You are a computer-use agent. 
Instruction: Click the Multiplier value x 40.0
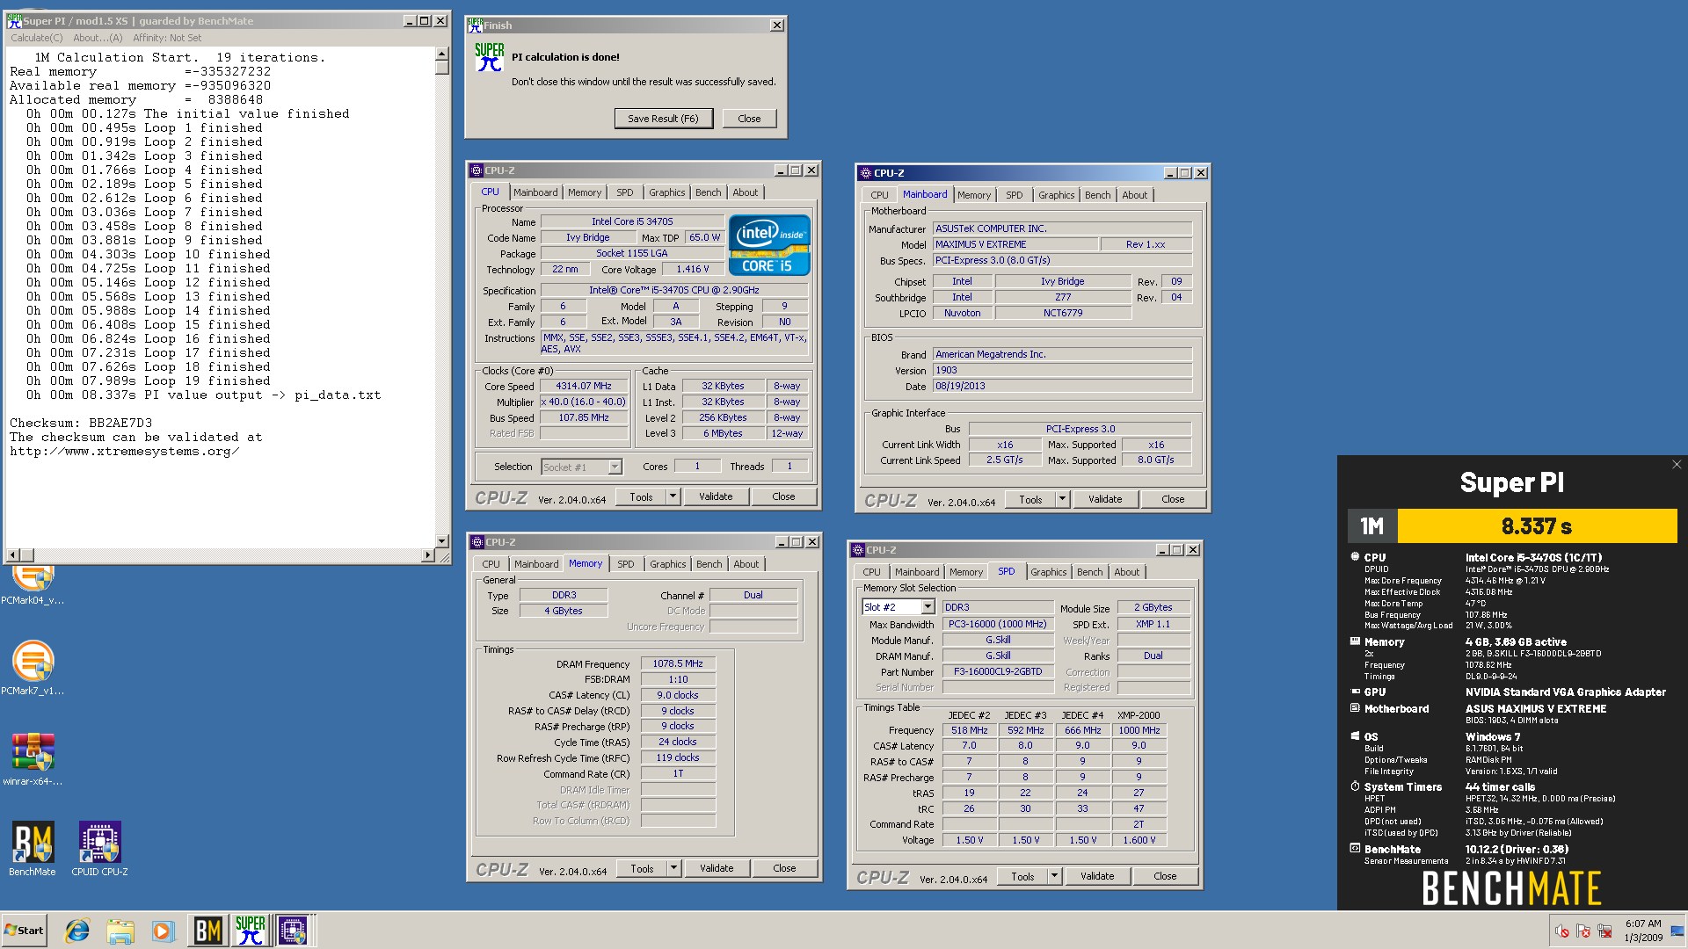pos(583,402)
